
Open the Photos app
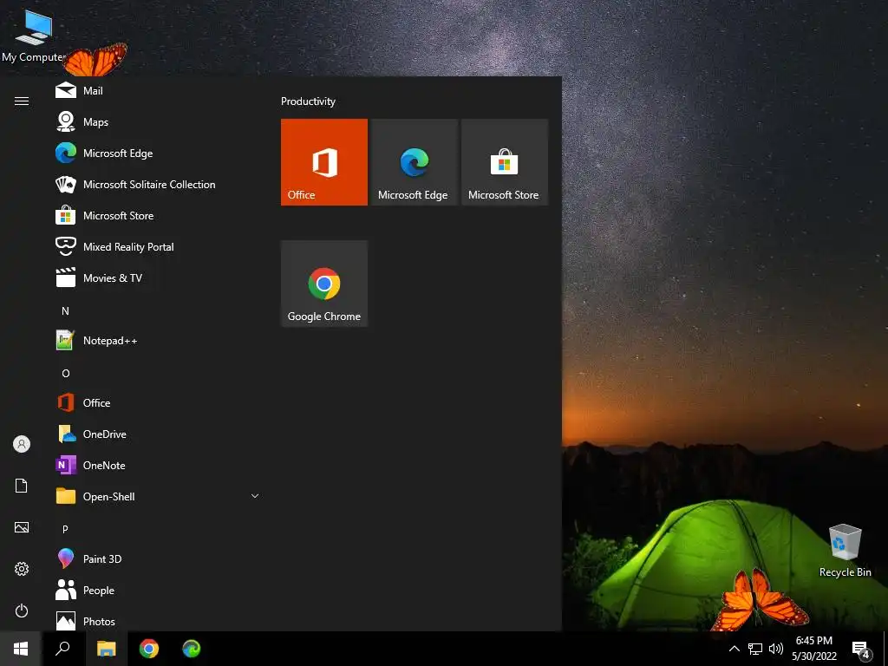click(x=160, y=620)
